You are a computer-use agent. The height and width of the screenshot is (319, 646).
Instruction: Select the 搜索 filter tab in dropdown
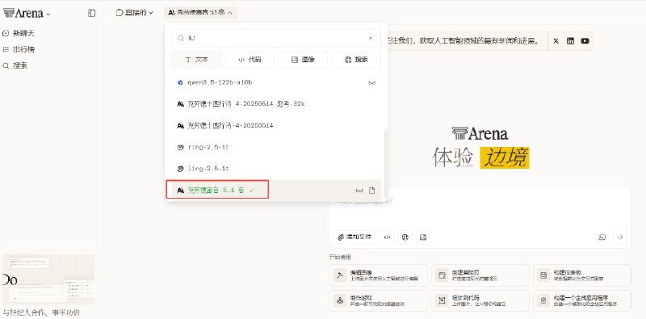pyautogui.click(x=356, y=60)
